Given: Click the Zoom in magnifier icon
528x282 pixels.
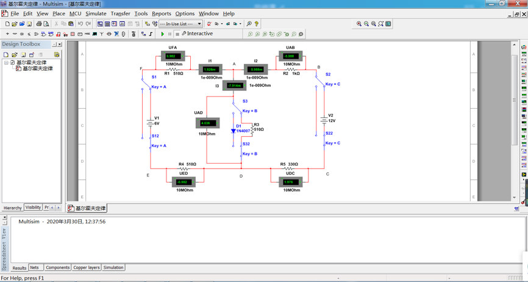Looking at the screenshot, I should [359, 24].
